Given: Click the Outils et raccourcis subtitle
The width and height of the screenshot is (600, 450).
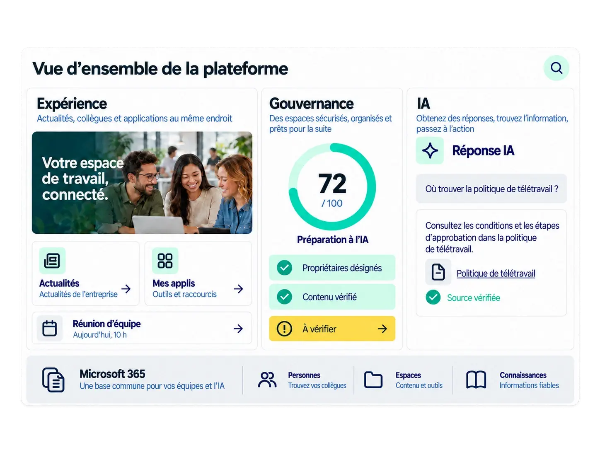Looking at the screenshot, I should pos(184,294).
